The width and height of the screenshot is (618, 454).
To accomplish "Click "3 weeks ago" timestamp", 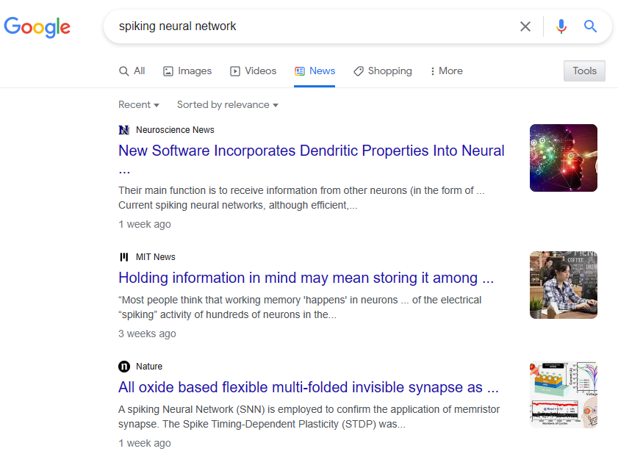I will [147, 334].
